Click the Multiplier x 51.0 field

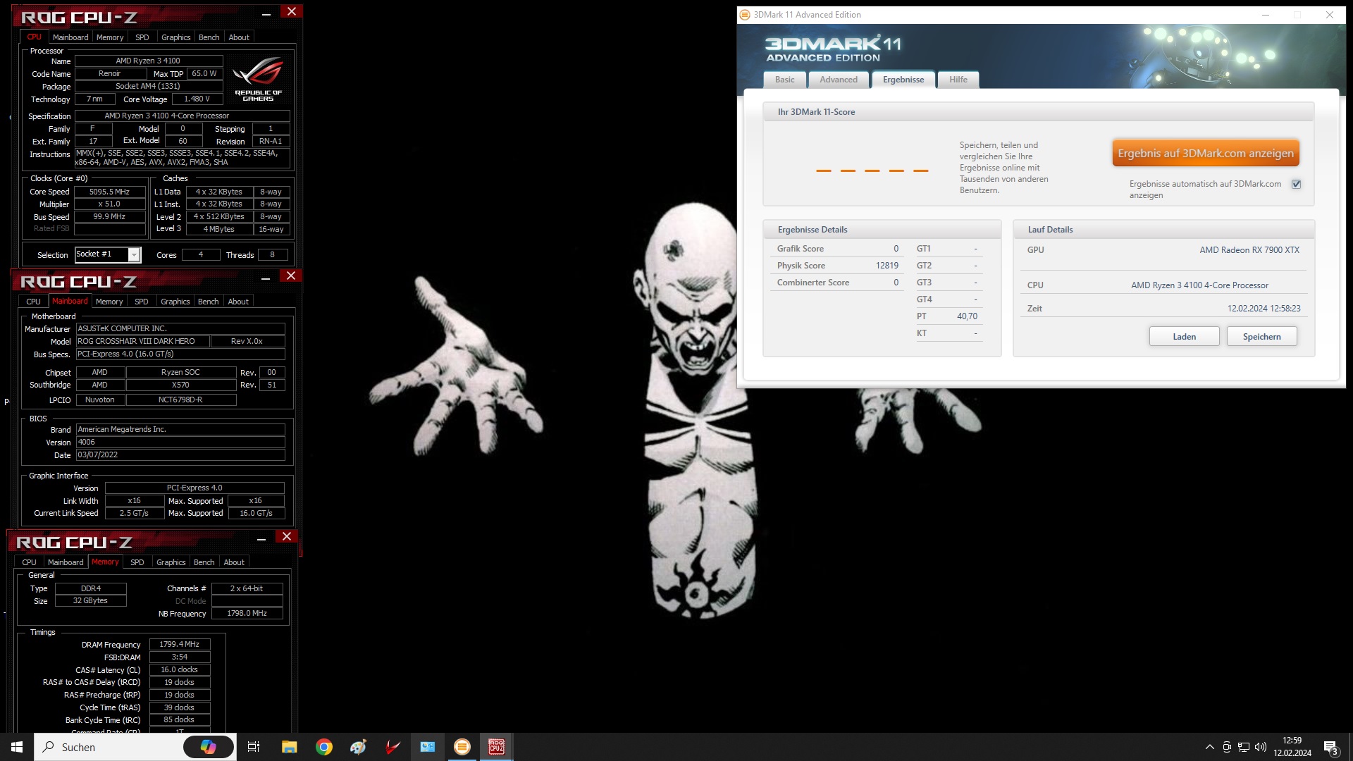(110, 204)
